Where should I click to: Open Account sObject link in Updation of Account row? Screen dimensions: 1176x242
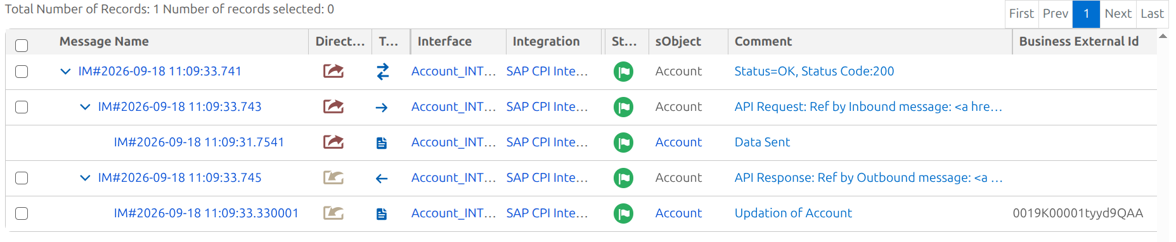tap(678, 213)
